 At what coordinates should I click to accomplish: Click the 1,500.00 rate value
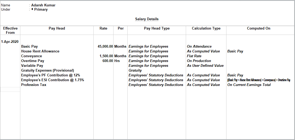[106, 56]
